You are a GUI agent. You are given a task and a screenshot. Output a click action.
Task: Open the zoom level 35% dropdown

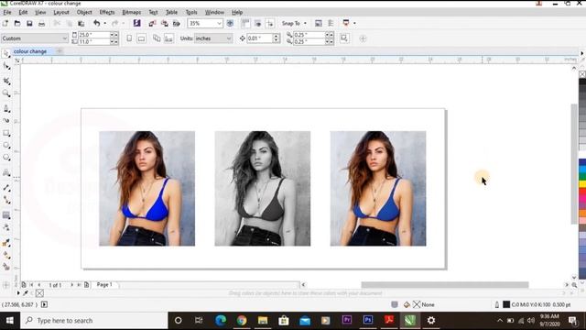click(x=219, y=23)
